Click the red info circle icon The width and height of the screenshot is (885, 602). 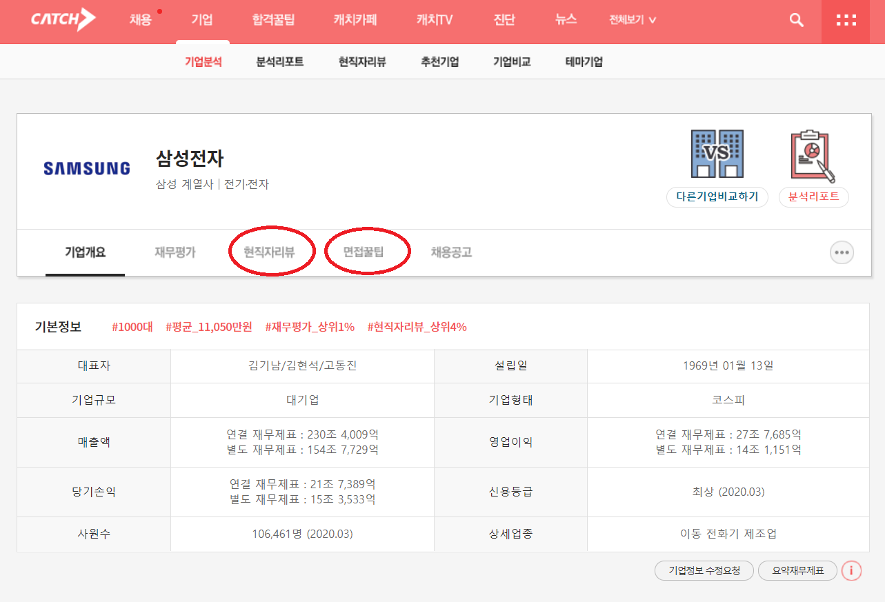click(851, 570)
